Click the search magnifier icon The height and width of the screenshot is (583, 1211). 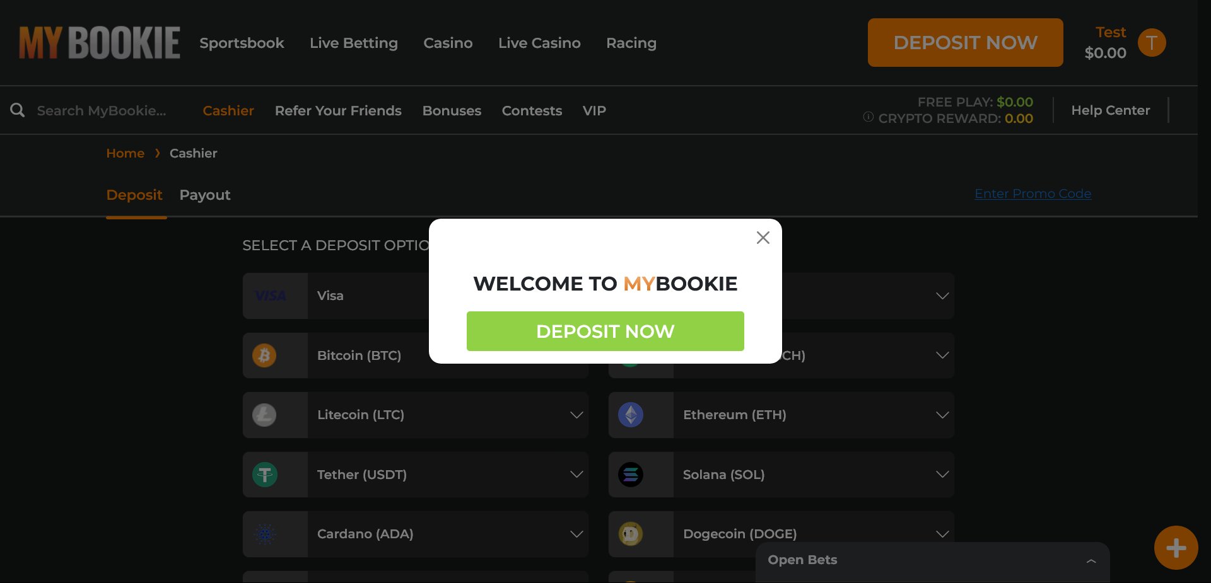(x=18, y=110)
